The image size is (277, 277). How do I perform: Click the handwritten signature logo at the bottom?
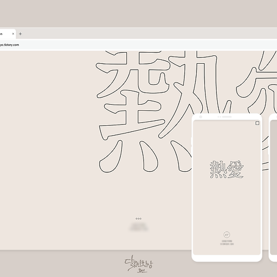click(x=138, y=264)
